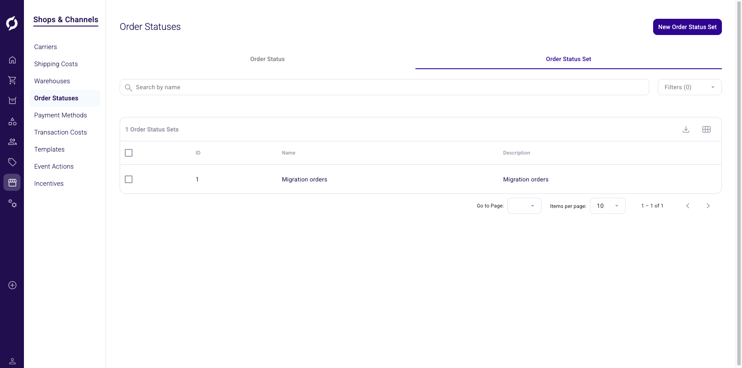Open Incentives in the side menu

click(49, 184)
